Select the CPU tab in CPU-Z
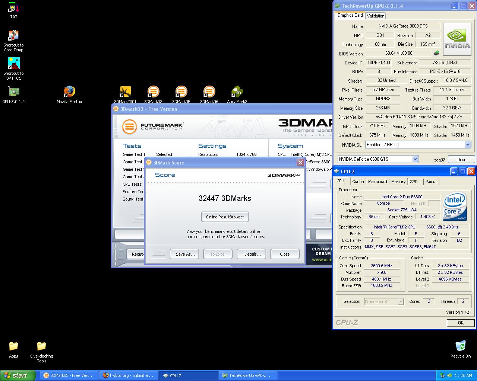 coord(341,181)
